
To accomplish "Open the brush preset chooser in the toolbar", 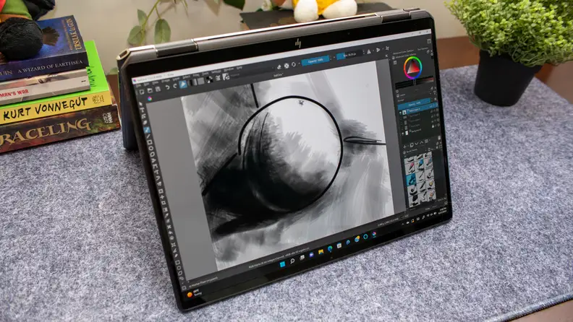I will point(226,77).
